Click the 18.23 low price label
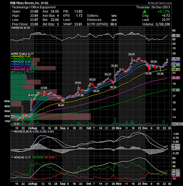 (96, 91)
